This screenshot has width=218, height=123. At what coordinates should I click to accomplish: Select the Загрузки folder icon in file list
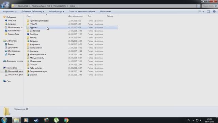click(x=28, y=41)
